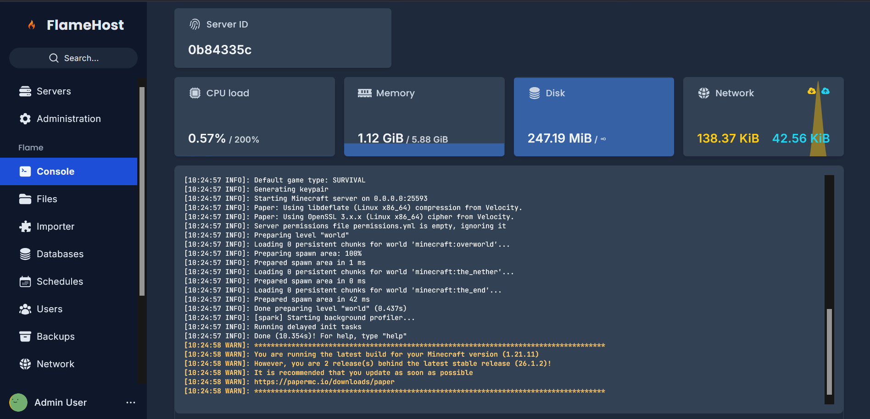Open the Databases page
Image resolution: width=870 pixels, height=419 pixels.
tap(69, 254)
